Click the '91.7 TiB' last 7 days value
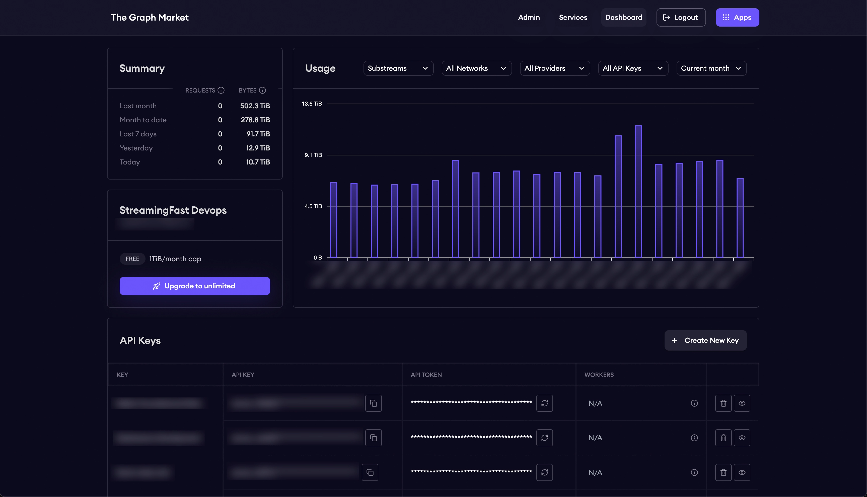The height and width of the screenshot is (497, 867). (258, 134)
